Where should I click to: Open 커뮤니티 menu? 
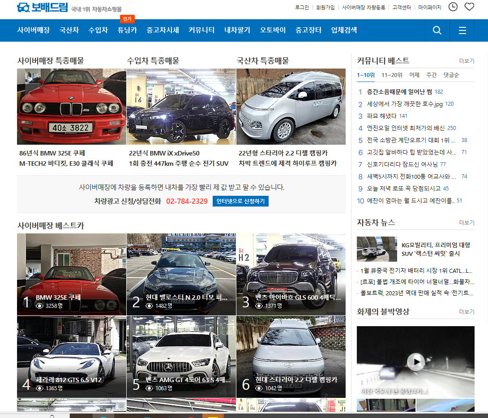pos(201,30)
